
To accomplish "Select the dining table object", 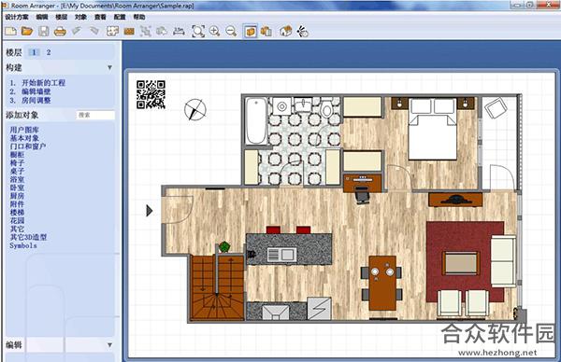I will click(x=382, y=283).
